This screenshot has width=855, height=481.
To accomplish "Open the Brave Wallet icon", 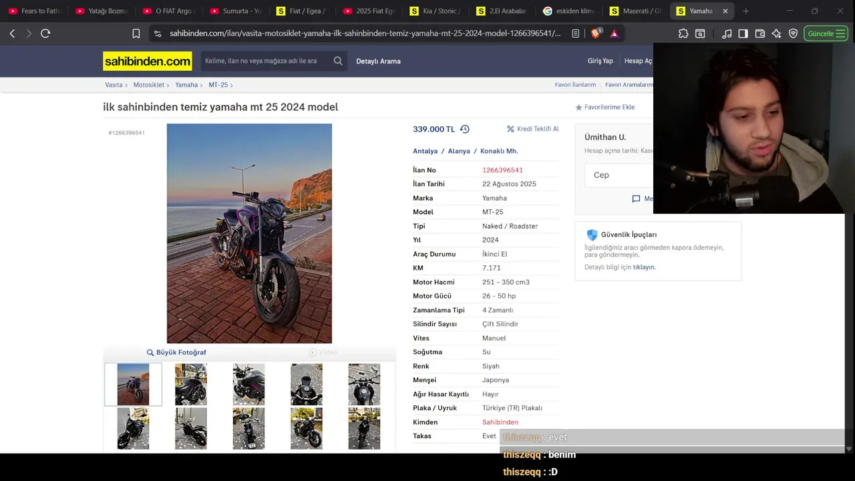I will [x=760, y=33].
